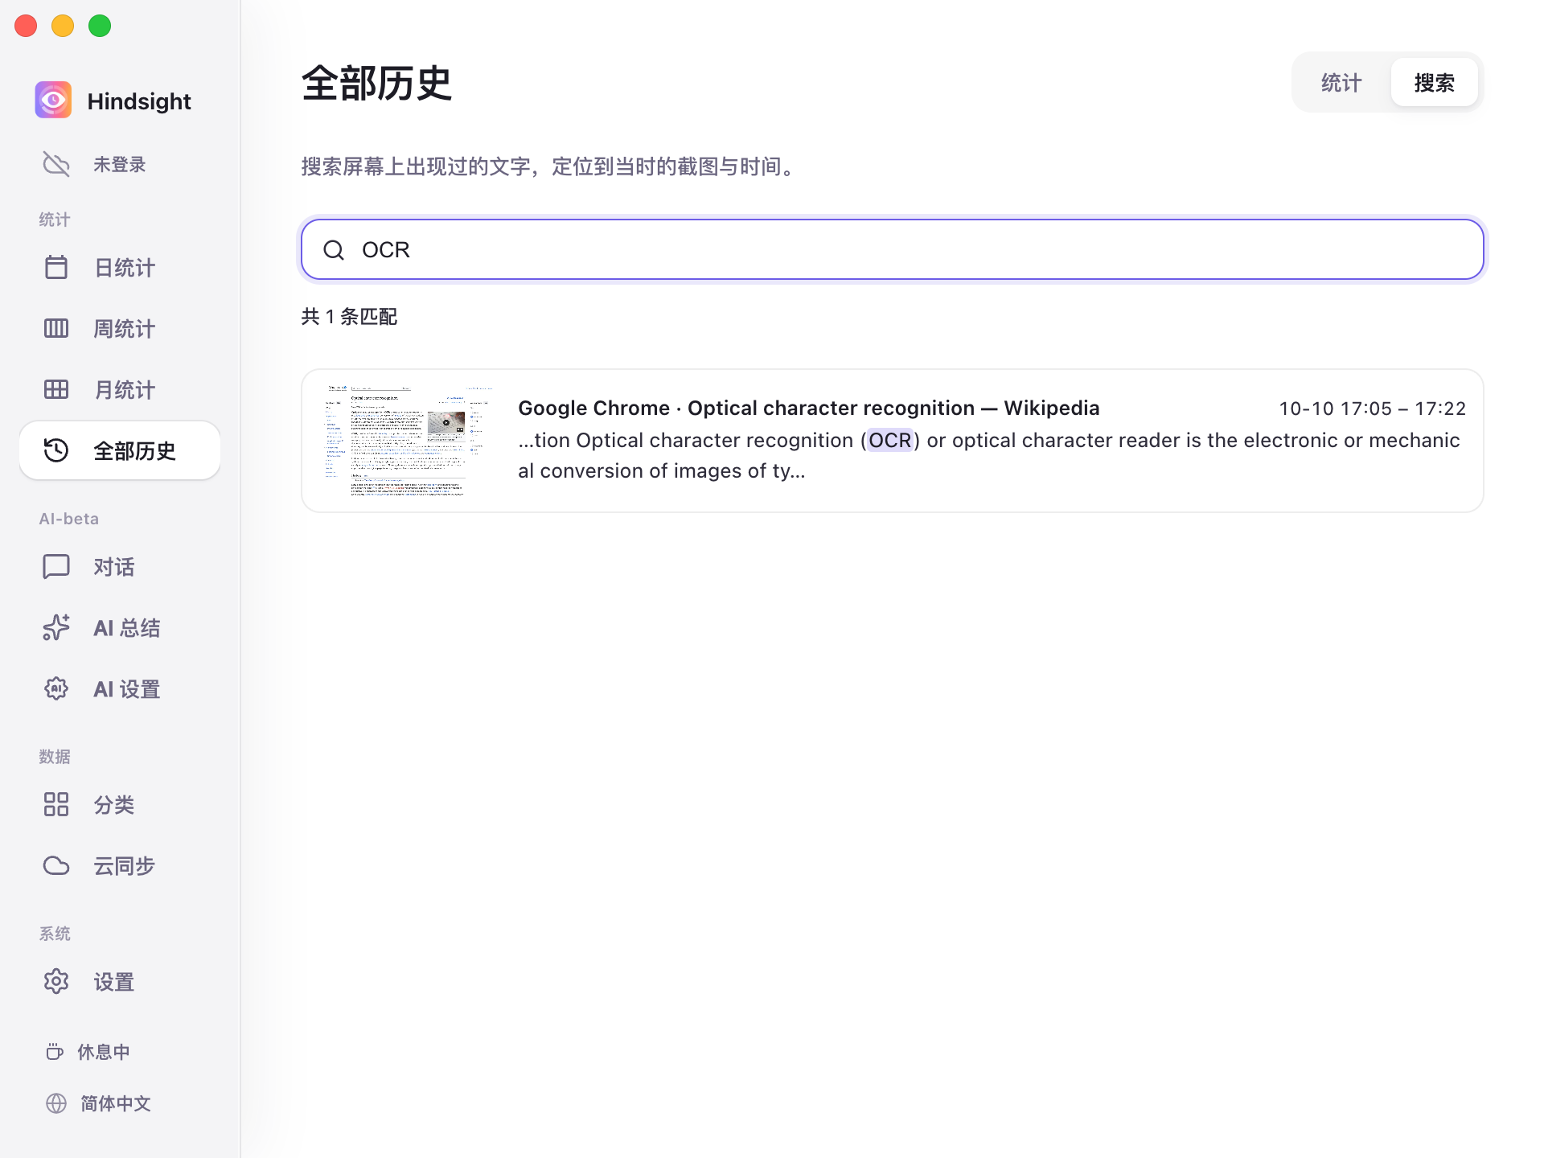This screenshot has height=1158, width=1544.
Task: Click the four-squares icon for 分类
Action: click(x=56, y=804)
